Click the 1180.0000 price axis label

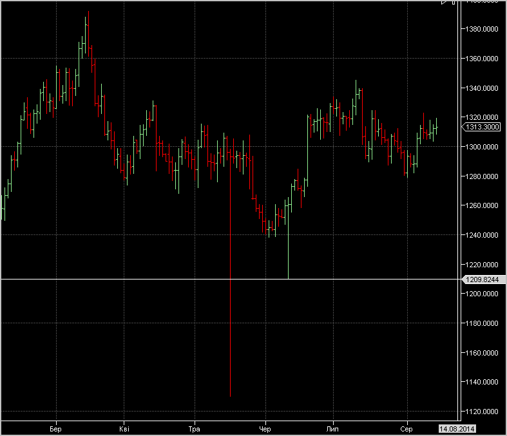481,323
